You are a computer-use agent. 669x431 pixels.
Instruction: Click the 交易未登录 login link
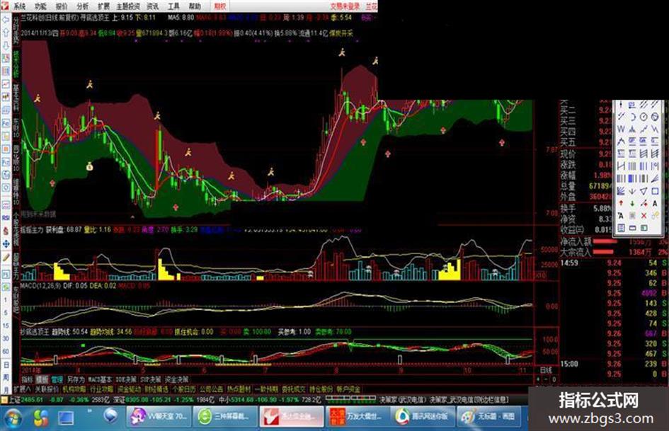(x=345, y=6)
